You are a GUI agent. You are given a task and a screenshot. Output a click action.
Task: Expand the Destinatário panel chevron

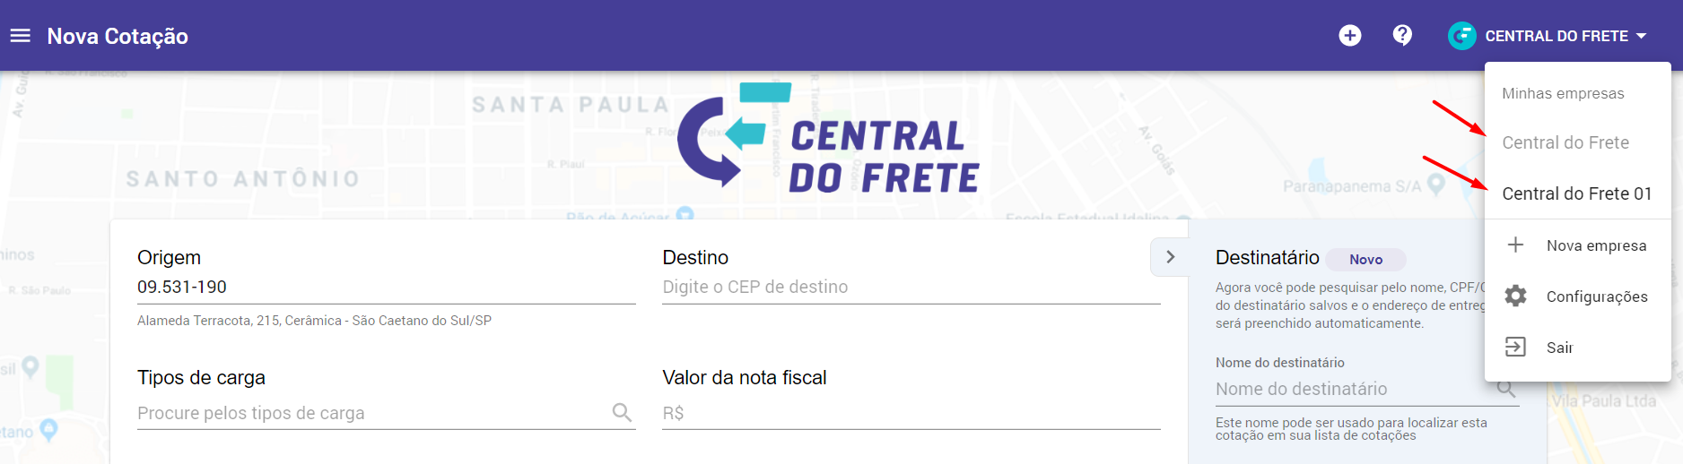[x=1170, y=257]
